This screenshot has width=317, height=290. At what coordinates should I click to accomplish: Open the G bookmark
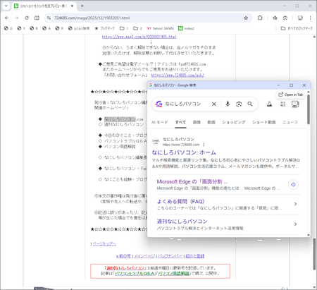pos(8,28)
